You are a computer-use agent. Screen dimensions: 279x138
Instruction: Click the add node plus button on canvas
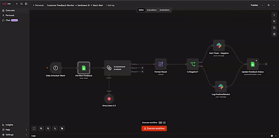(274, 15)
